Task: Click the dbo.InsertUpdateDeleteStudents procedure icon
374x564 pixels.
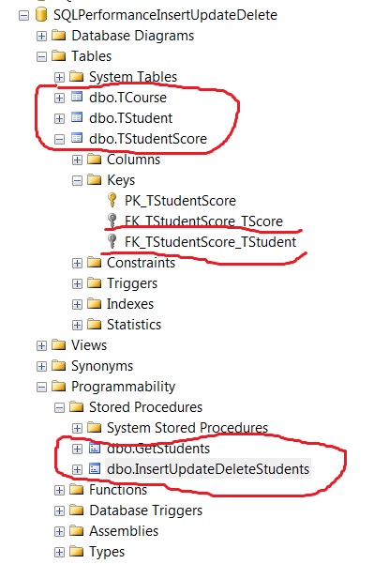Action: [95, 469]
